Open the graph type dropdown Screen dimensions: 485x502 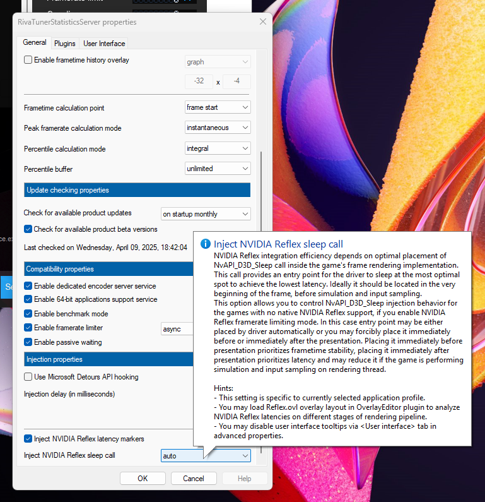(x=218, y=62)
